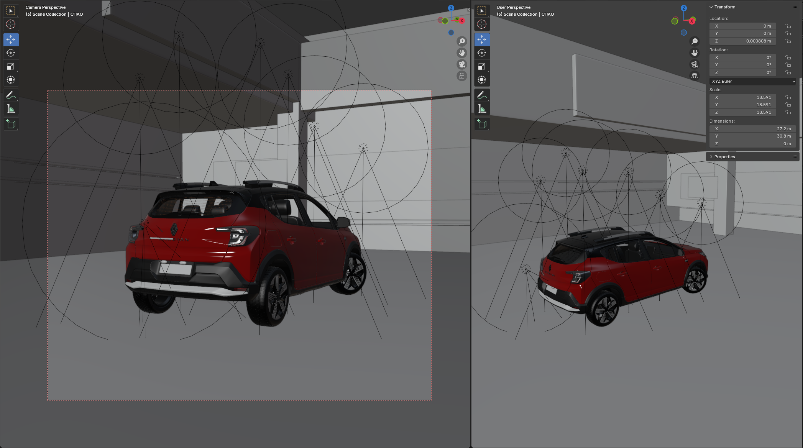Click the Add Cube tool in left viewport

coord(11,124)
